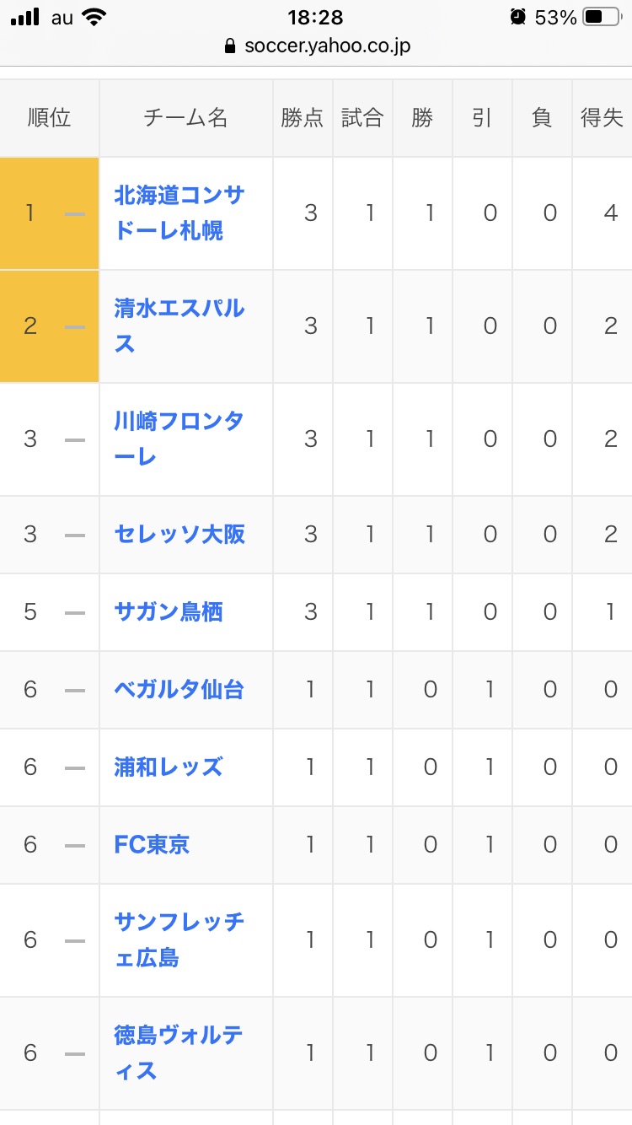Select 徳島ヴォルティス team link

(x=179, y=1052)
